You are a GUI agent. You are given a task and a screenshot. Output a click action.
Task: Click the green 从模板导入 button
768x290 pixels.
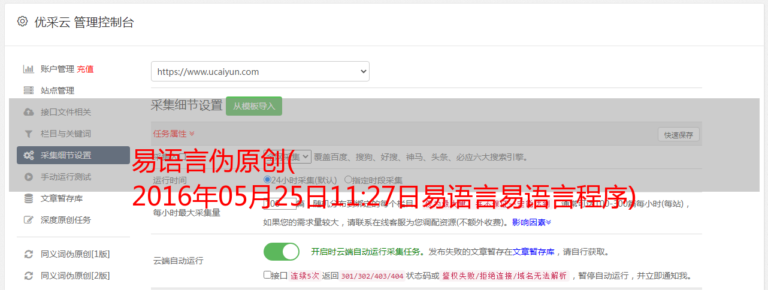coord(254,106)
